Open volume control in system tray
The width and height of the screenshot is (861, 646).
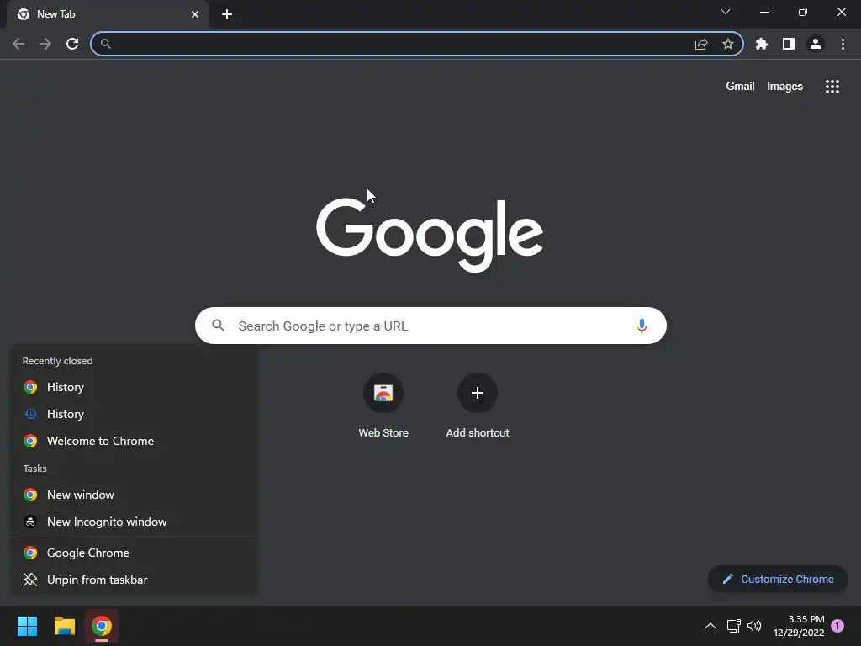[754, 626]
